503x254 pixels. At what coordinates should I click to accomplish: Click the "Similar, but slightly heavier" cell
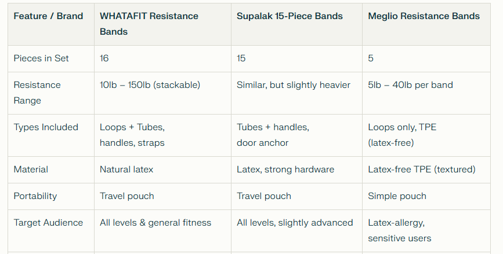click(294, 85)
